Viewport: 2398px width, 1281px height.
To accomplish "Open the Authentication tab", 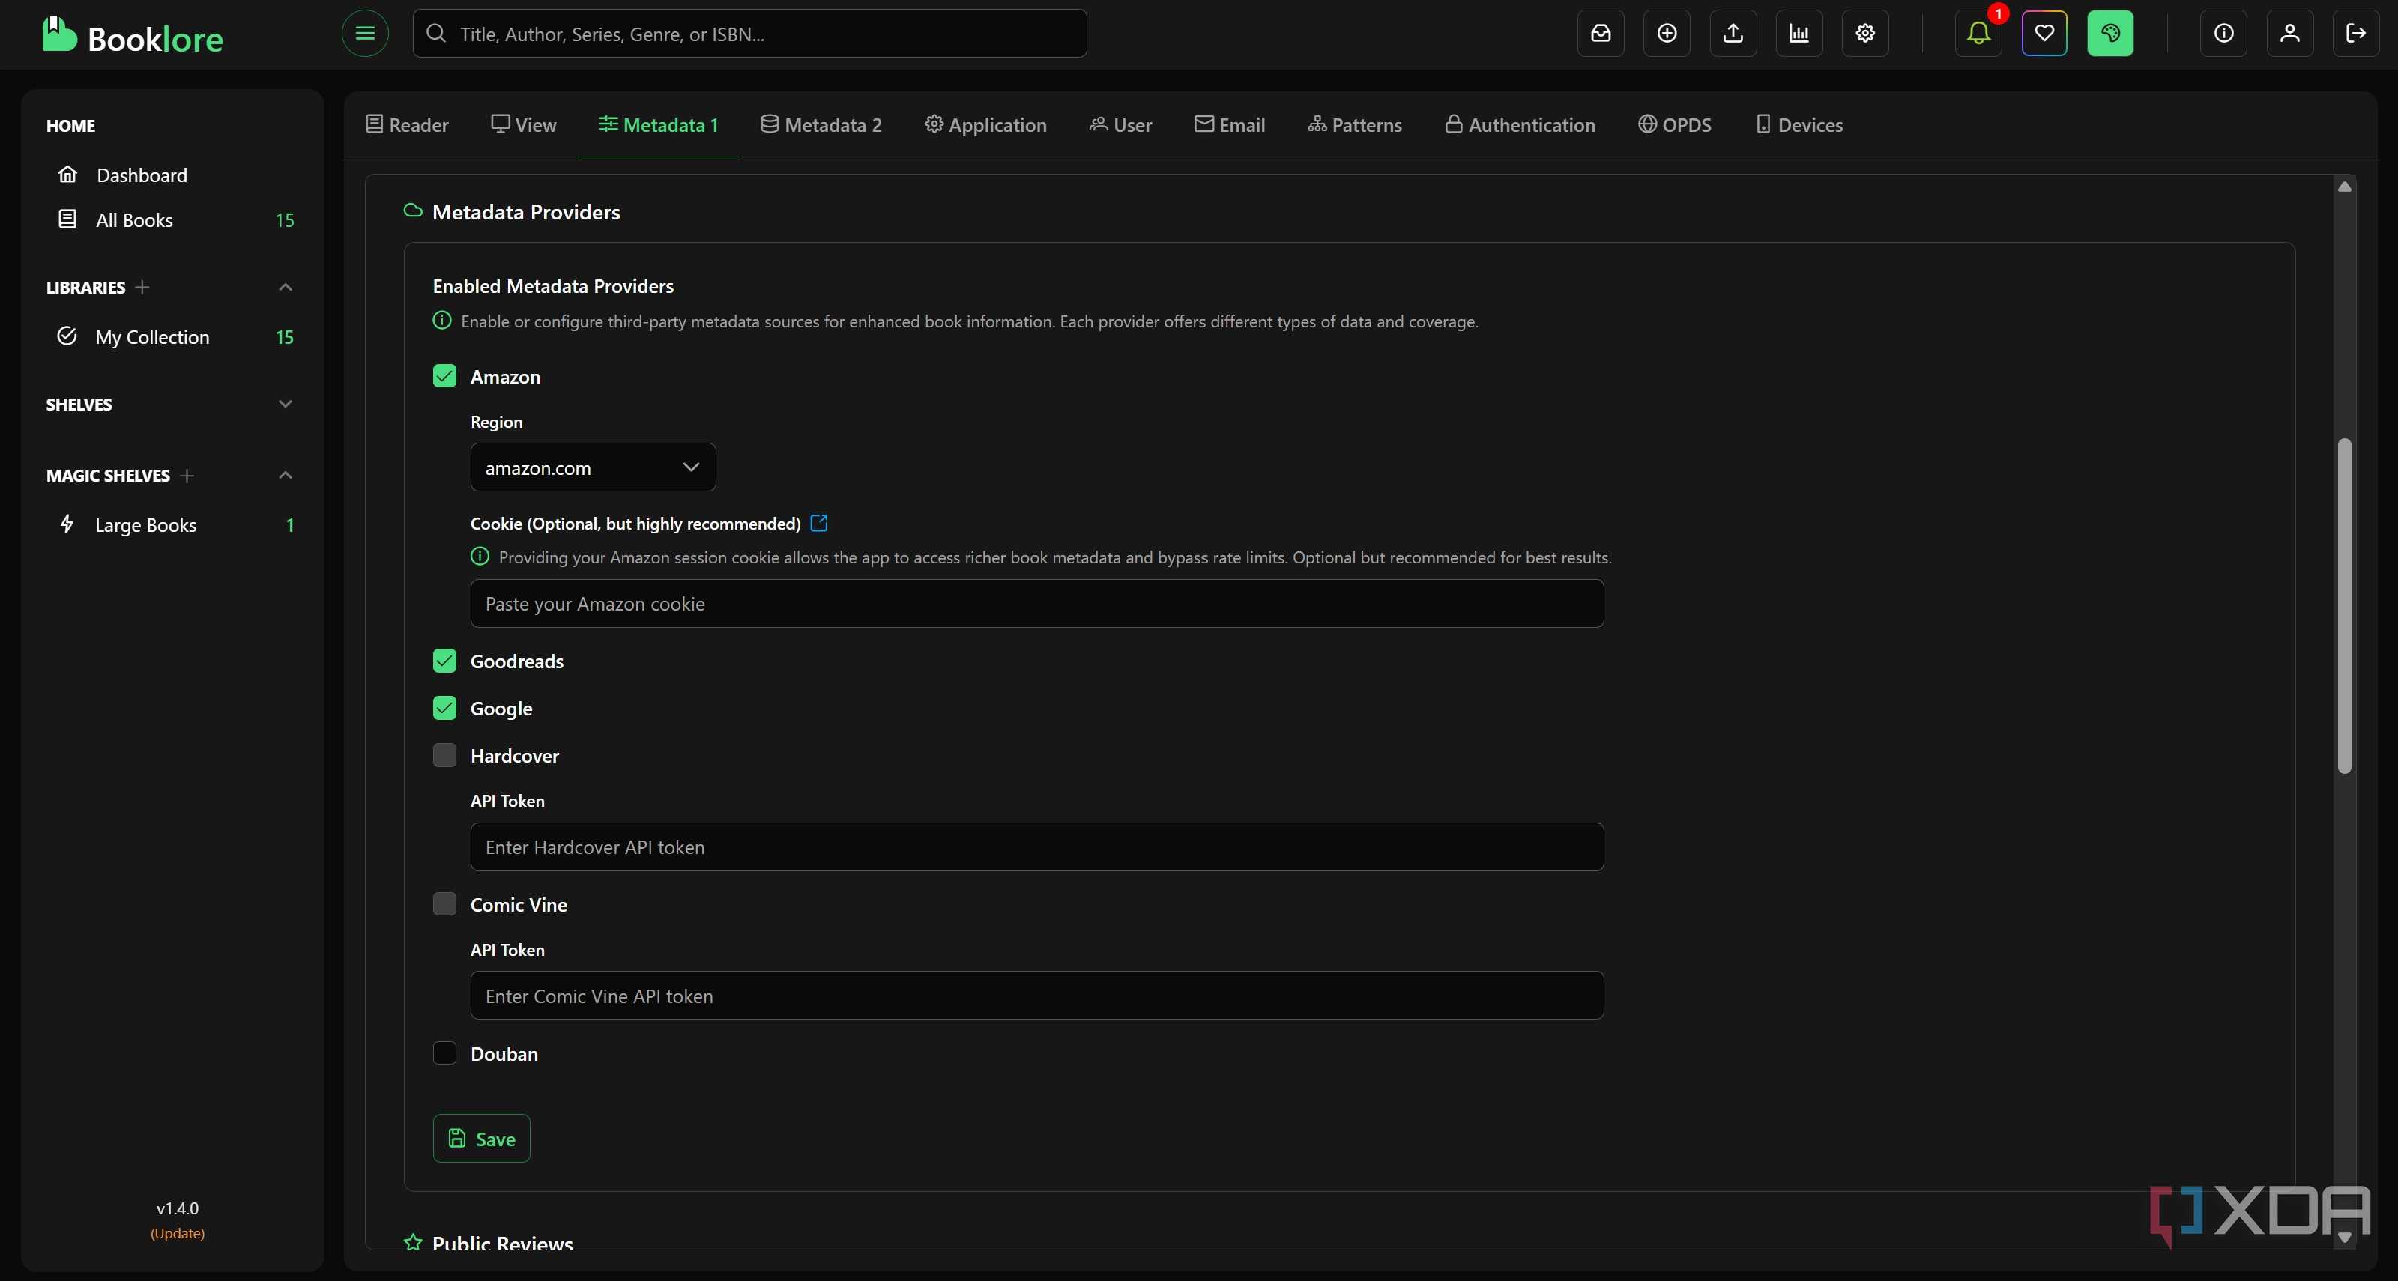I will coord(1519,124).
